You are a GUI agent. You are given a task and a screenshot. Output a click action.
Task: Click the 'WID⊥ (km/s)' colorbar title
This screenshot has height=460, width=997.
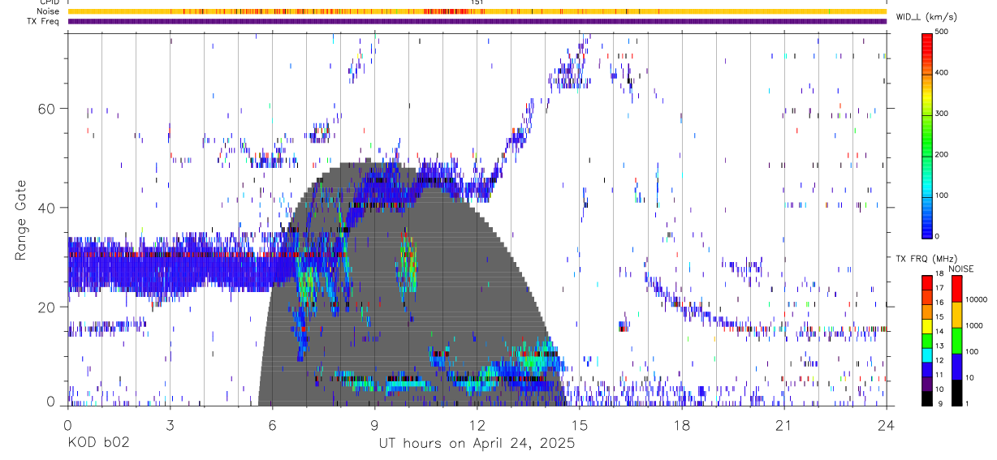pyautogui.click(x=929, y=17)
